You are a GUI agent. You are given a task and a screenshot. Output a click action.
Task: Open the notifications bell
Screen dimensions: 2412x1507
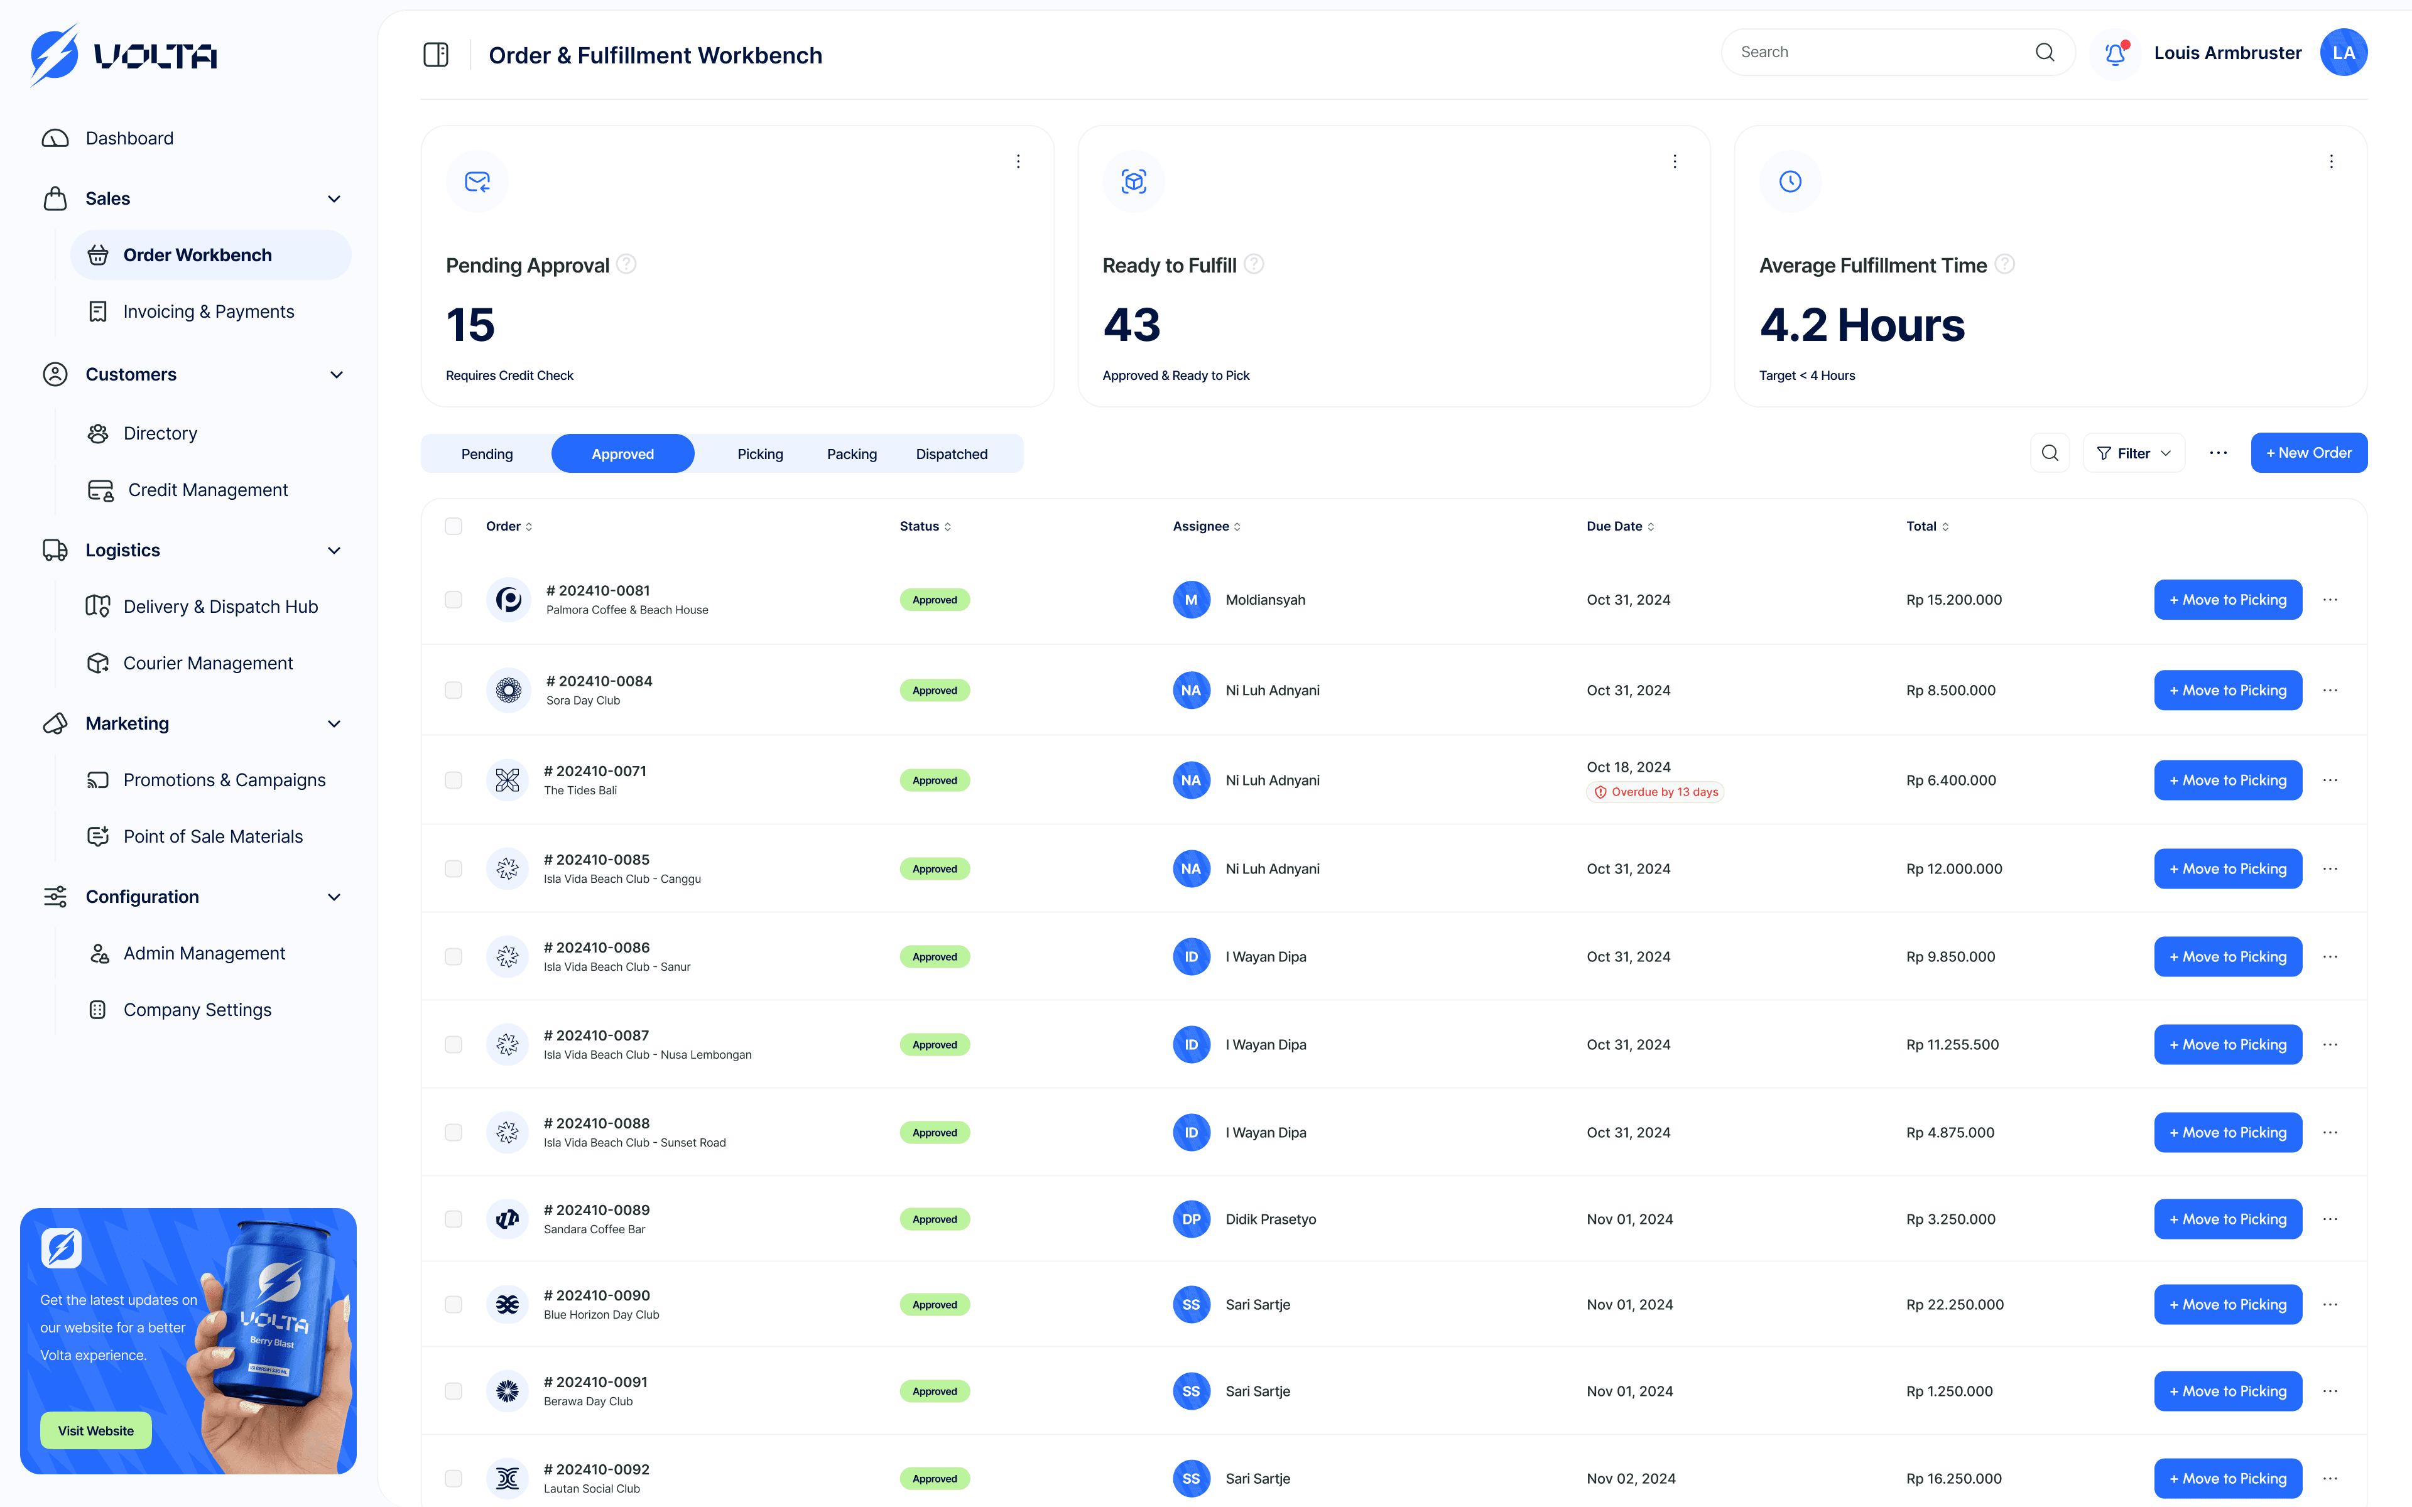[x=2114, y=53]
